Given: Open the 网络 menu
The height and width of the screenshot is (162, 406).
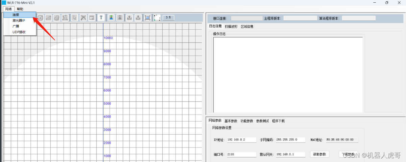Looking at the screenshot, I should (x=8, y=9).
